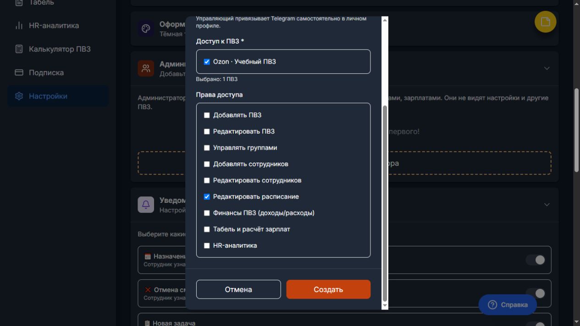
Task: Open the Справка help button
Action: pos(508,304)
